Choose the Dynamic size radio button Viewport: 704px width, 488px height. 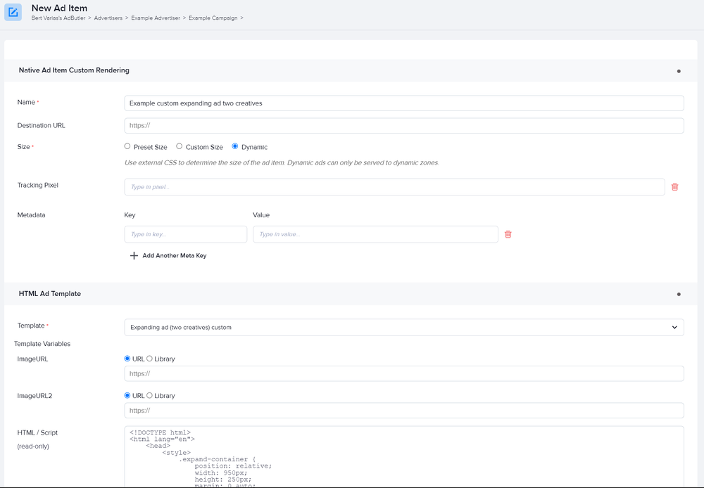[235, 146]
